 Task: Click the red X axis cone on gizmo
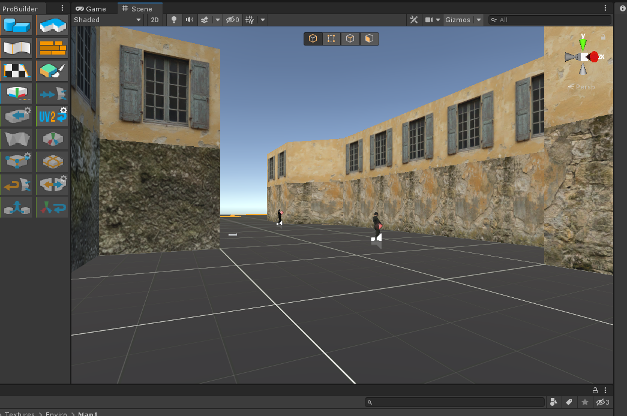[594, 57]
